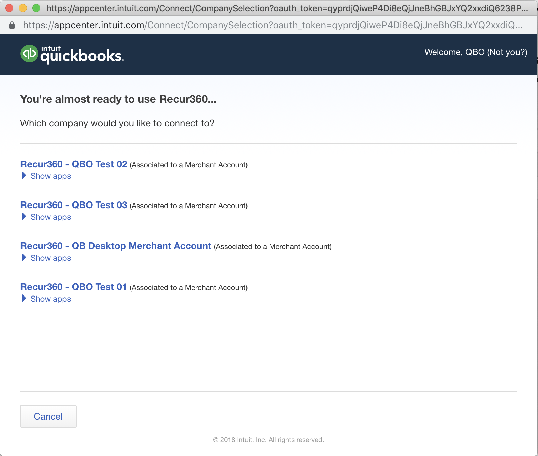Click 'You're almost ready to use Recur360...' heading

[x=118, y=99]
